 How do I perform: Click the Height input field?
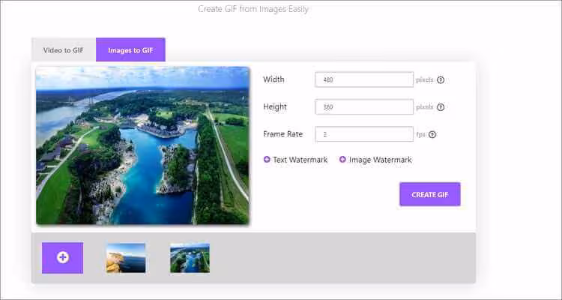click(x=364, y=107)
